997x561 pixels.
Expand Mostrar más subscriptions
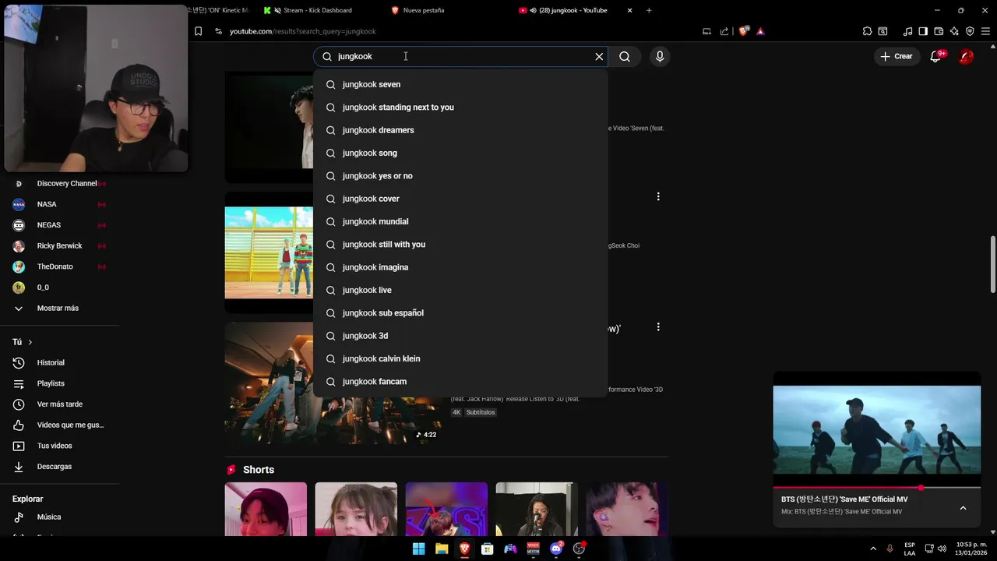[59, 308]
